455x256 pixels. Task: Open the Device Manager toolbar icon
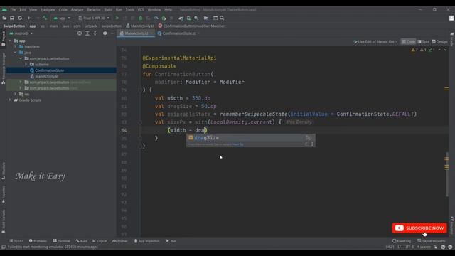pyautogui.click(x=188, y=18)
